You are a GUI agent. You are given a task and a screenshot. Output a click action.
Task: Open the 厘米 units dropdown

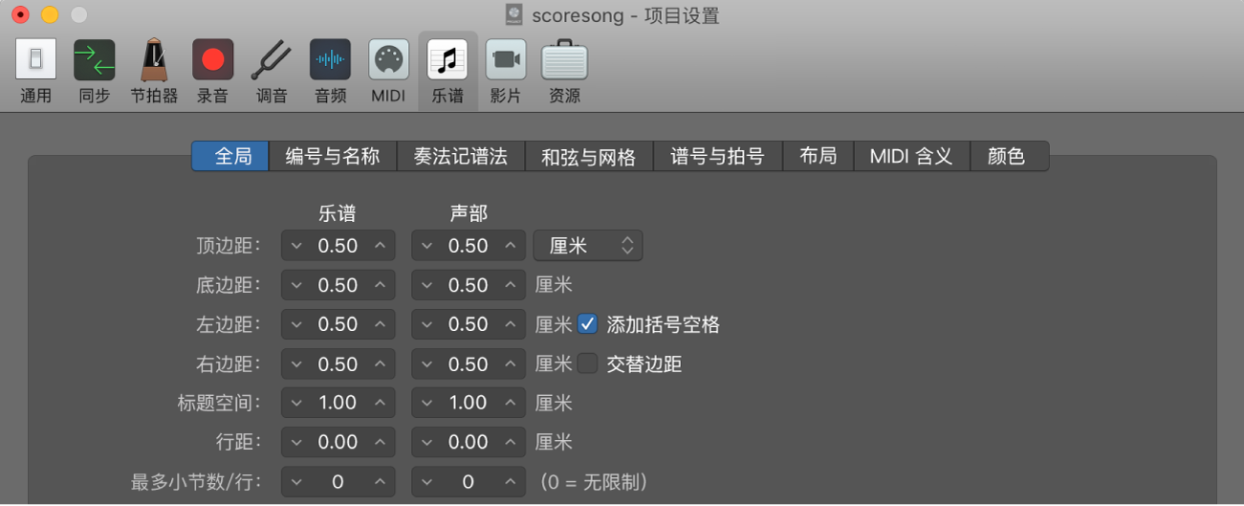tap(588, 246)
